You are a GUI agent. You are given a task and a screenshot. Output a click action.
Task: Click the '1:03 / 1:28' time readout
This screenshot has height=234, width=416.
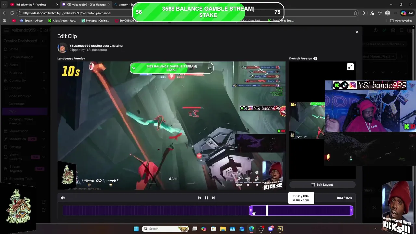(x=344, y=198)
